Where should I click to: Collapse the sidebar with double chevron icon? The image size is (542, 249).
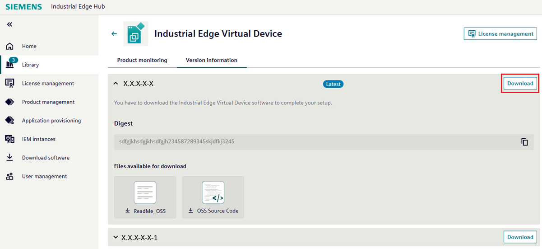tap(9, 24)
